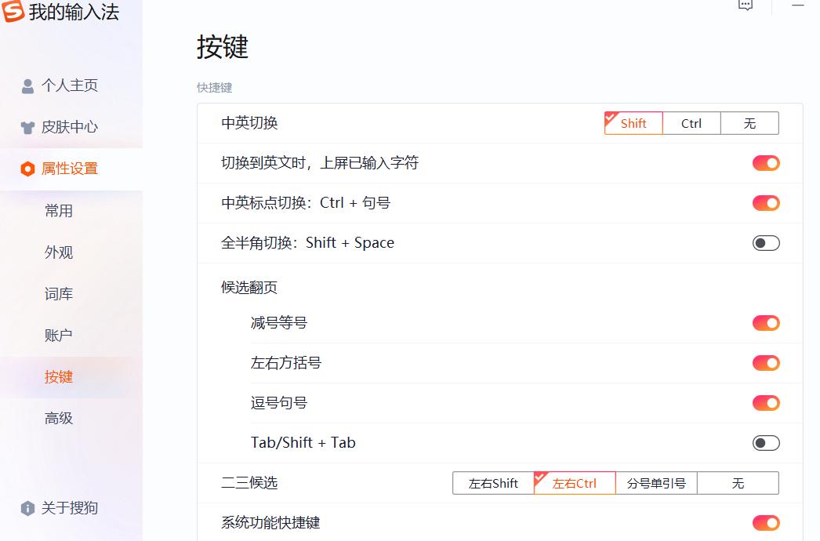Turn off 中英标点切换 Ctrl+句号 toggle
The image size is (820, 541).
766,203
